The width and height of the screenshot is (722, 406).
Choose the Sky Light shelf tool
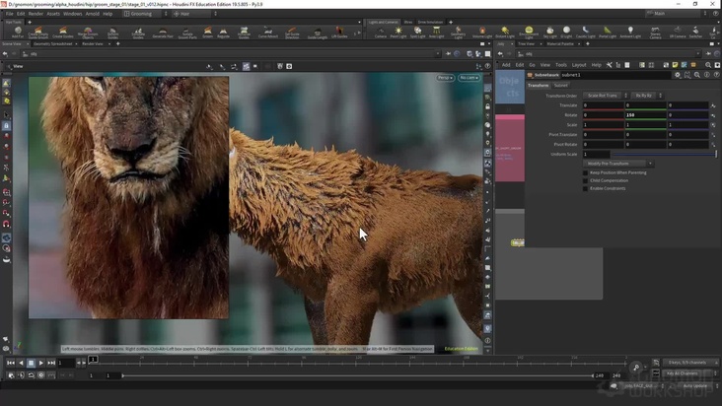(550, 32)
